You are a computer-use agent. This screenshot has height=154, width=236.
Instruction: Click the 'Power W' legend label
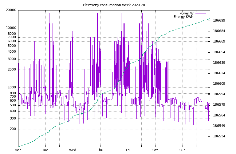coord(186,14)
